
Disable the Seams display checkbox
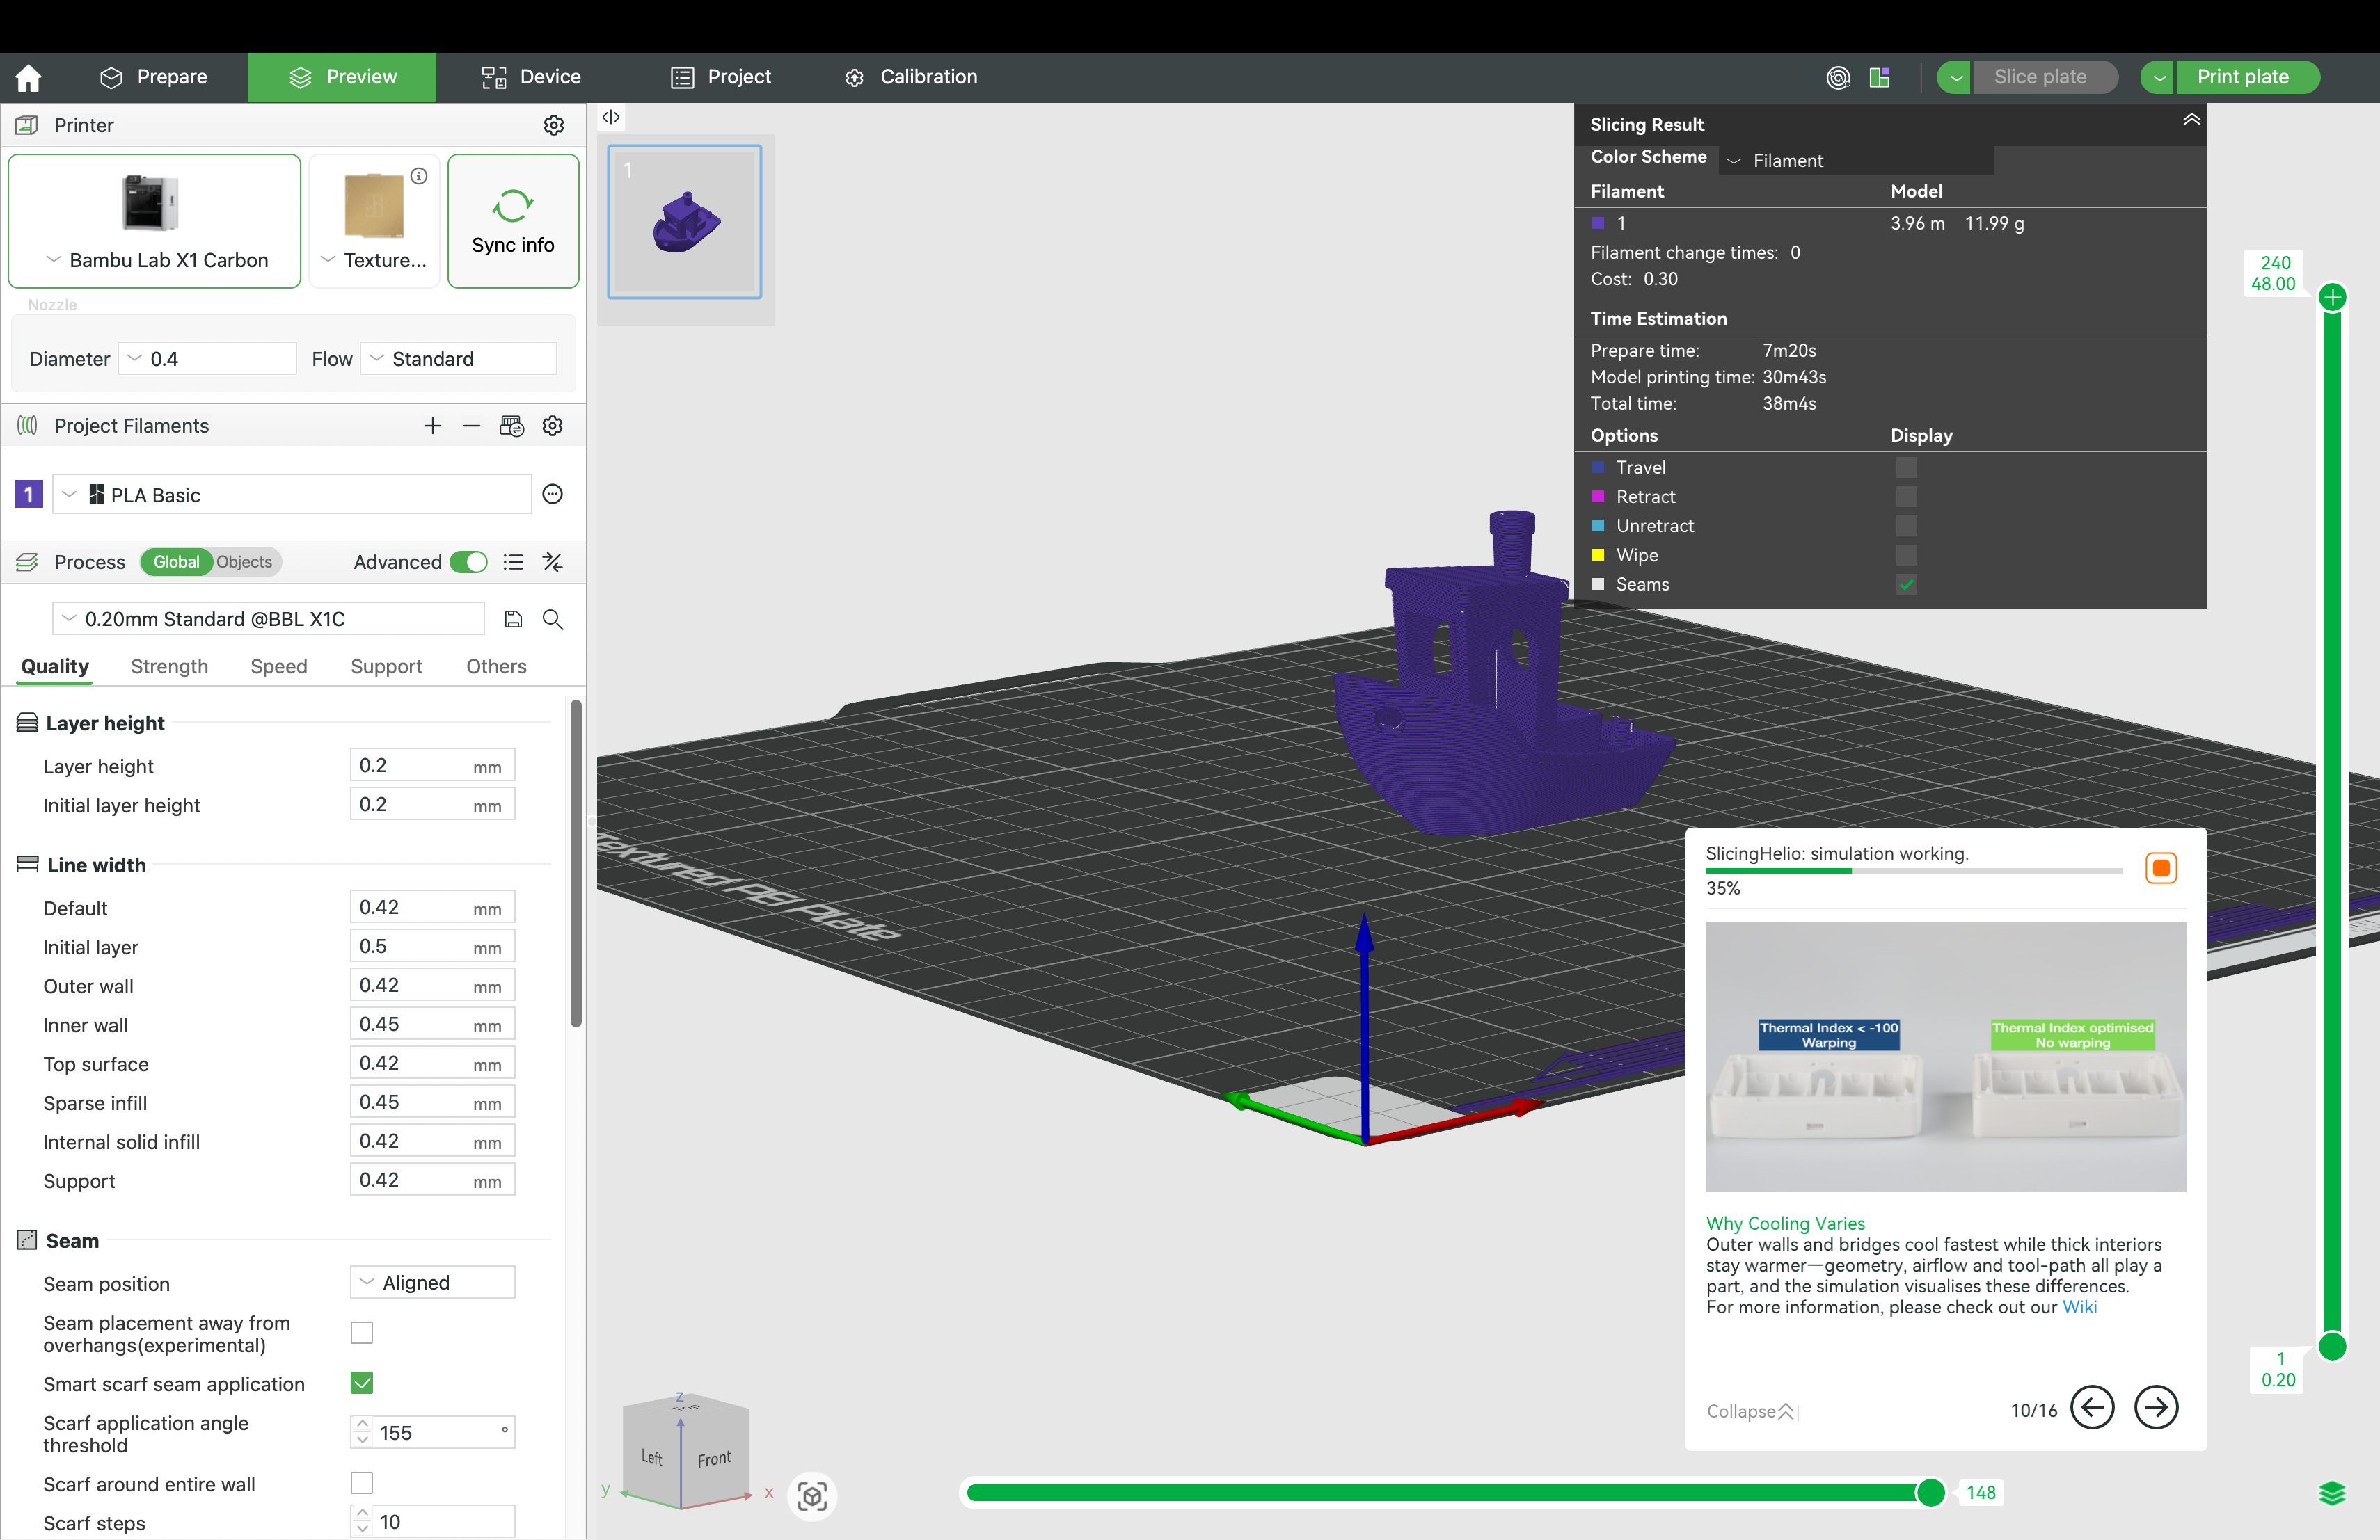click(1906, 584)
